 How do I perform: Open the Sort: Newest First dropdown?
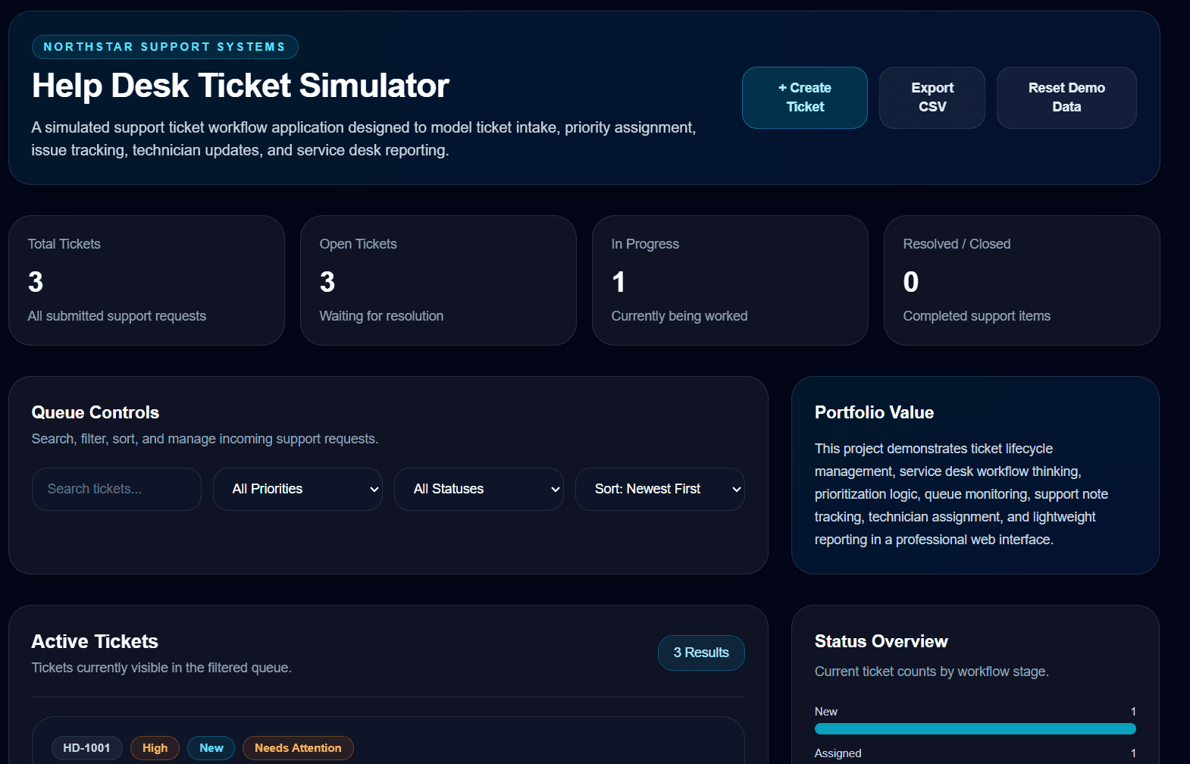660,489
